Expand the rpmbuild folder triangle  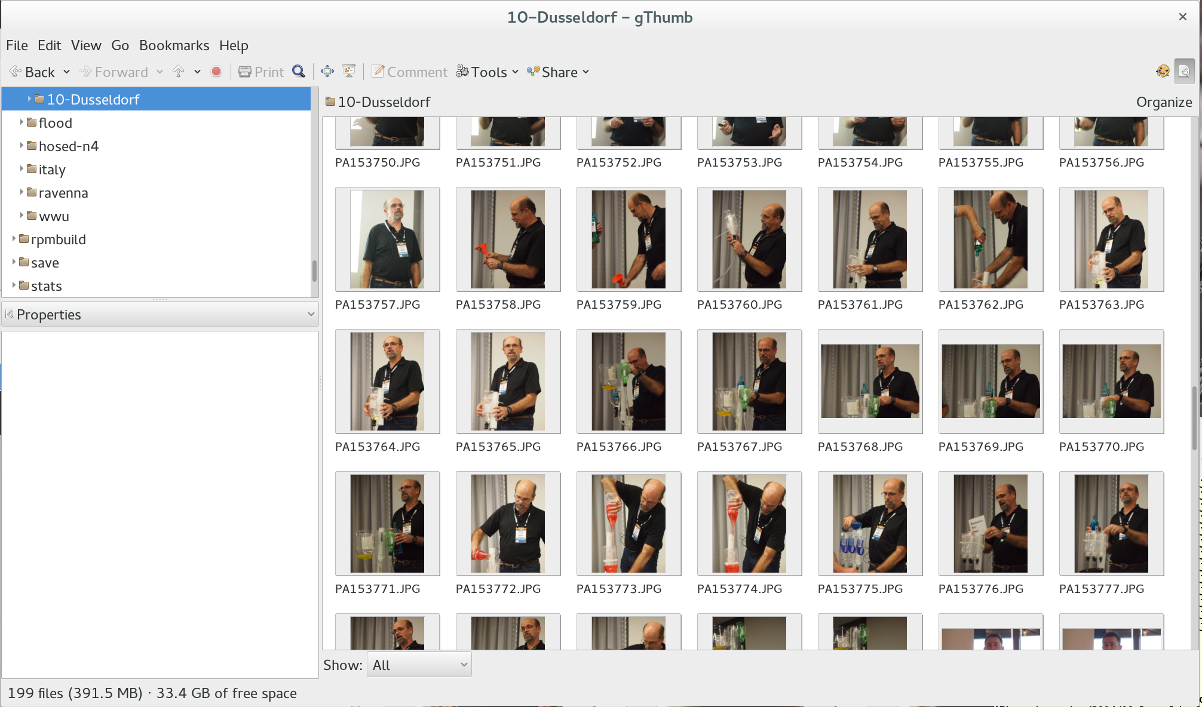14,239
